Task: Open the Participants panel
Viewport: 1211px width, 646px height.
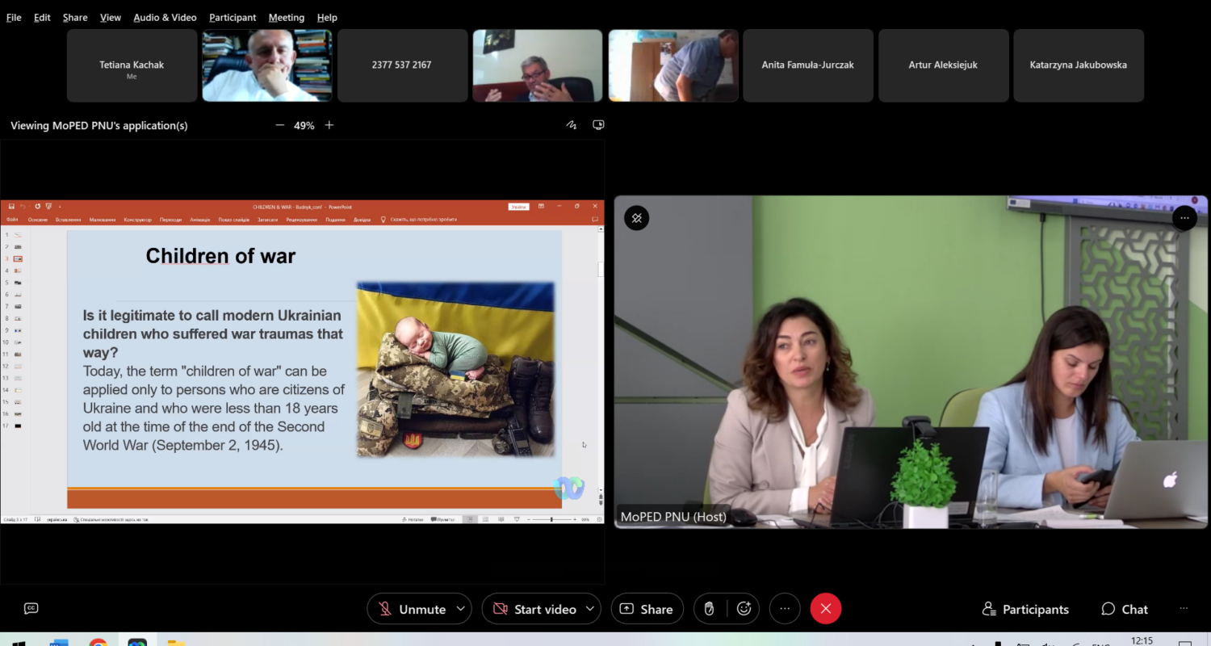Action: [1025, 609]
